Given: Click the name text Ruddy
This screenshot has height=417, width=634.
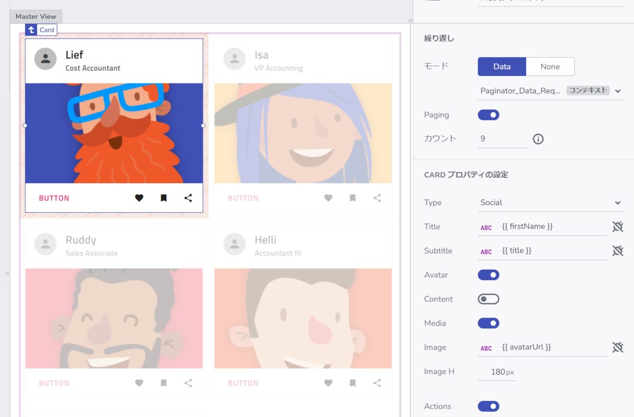Looking at the screenshot, I should tap(81, 240).
